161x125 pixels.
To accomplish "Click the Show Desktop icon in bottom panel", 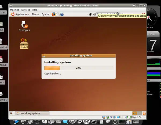I will pyautogui.click(x=11, y=113).
